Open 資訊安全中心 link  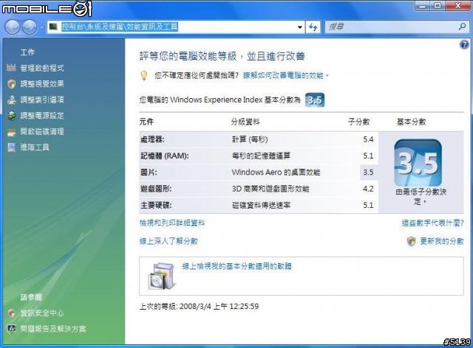tap(42, 313)
